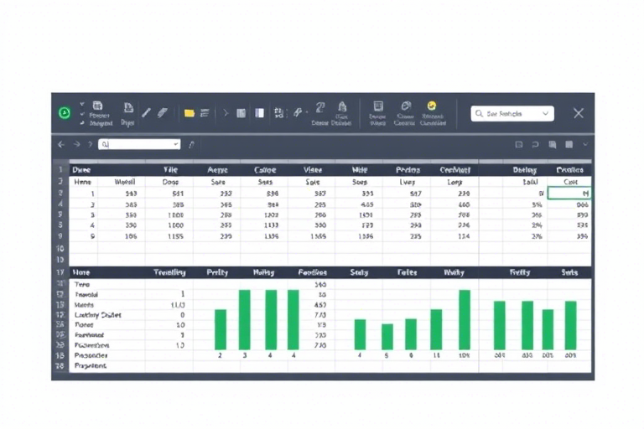
Task: Click the green circular app logo
Action: pyautogui.click(x=65, y=113)
